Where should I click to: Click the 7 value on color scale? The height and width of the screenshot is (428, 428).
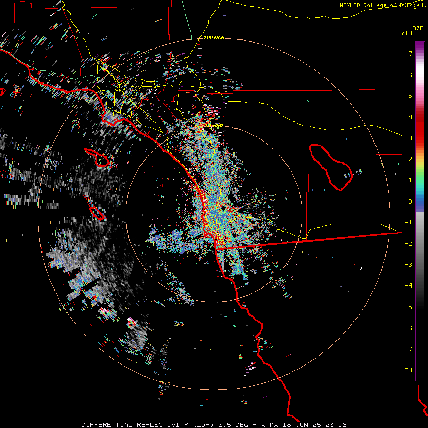click(410, 53)
